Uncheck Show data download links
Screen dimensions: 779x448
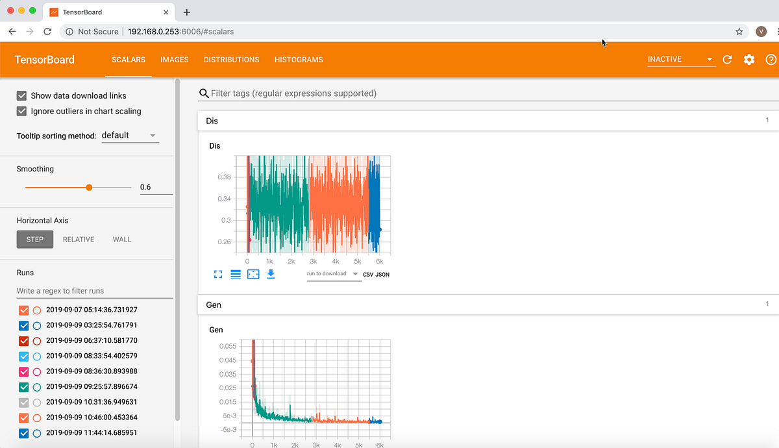pyautogui.click(x=21, y=95)
